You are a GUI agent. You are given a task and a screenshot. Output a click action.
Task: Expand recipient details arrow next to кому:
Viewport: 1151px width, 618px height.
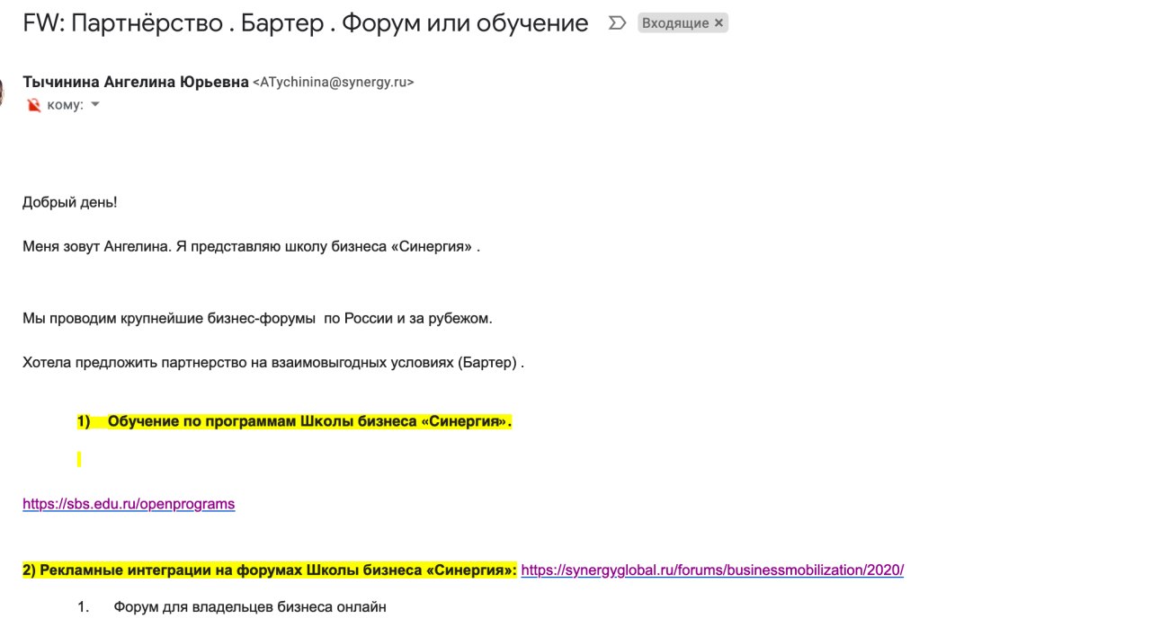(95, 104)
